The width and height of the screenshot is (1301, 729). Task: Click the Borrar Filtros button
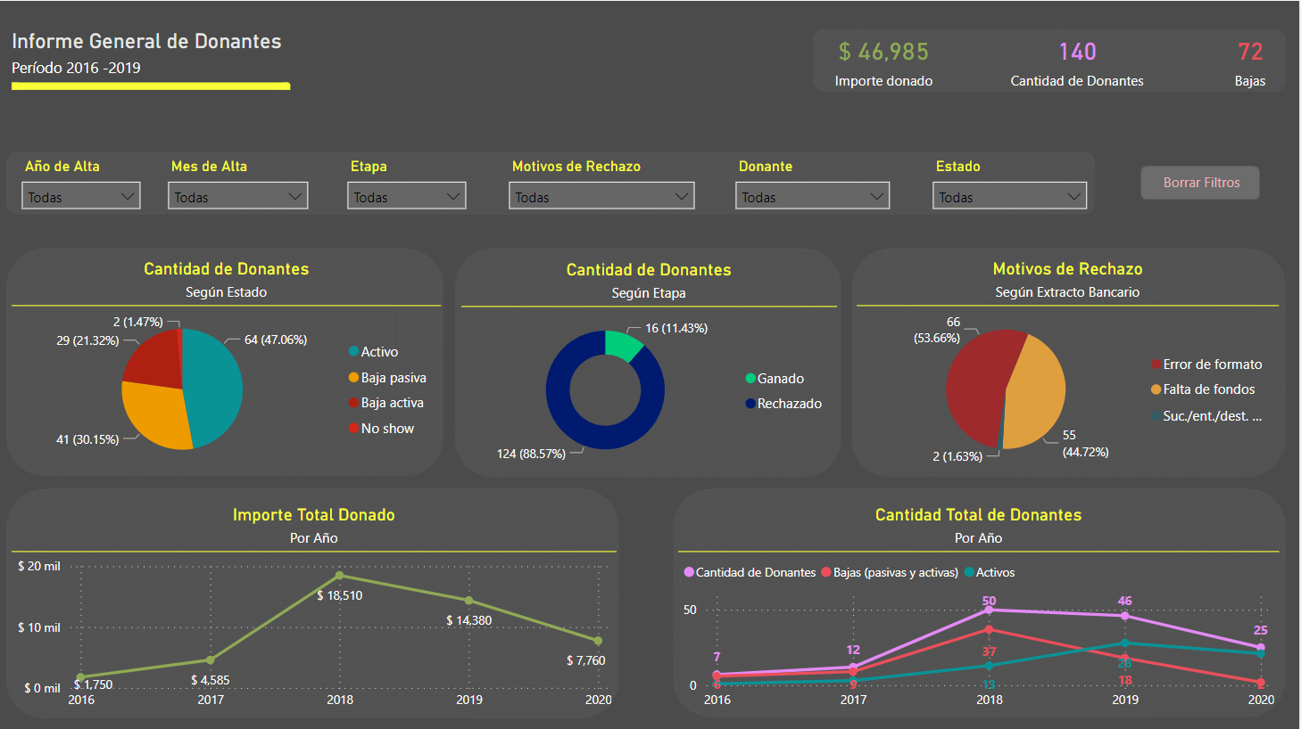(1200, 183)
